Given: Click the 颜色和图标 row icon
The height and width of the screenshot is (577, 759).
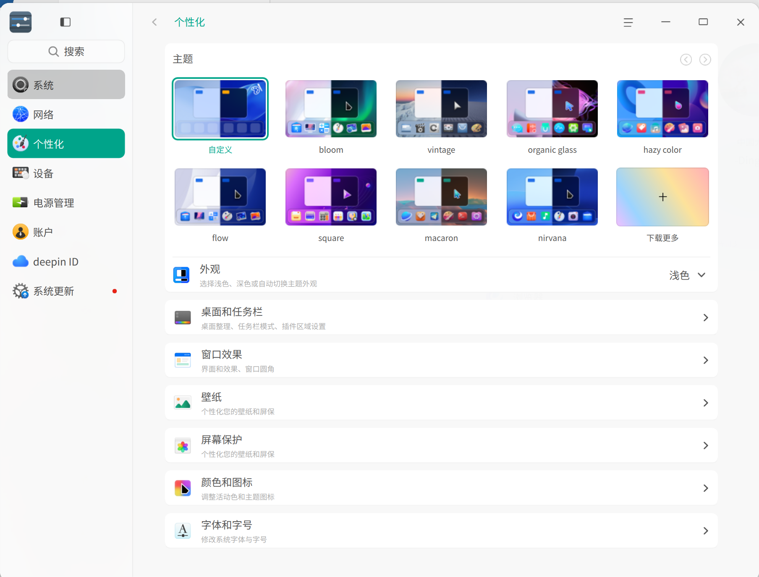Looking at the screenshot, I should point(183,488).
